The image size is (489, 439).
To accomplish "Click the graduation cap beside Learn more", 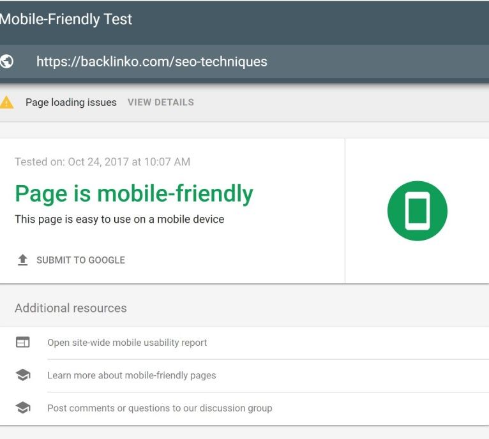I will coord(23,375).
